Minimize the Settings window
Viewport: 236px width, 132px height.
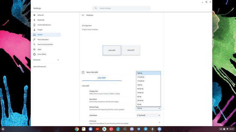(202, 2)
